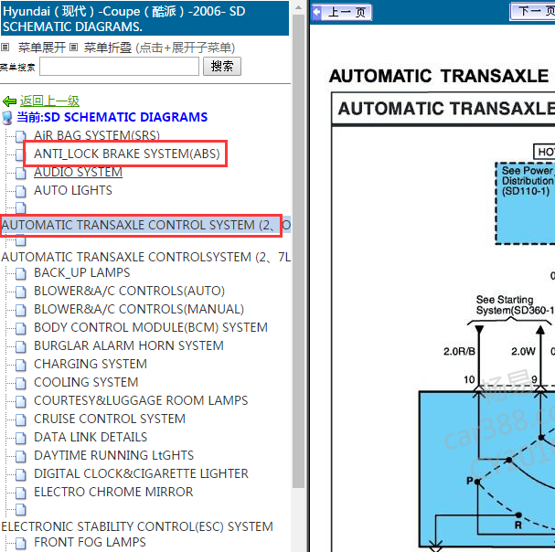555x552 pixels.
Task: Open COURTESY&LUGGAGE ROOM LAMPS schematic
Action: click(x=141, y=400)
